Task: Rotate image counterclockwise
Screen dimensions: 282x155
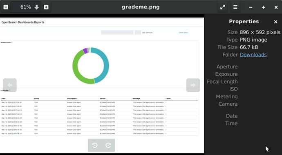Action: click(94, 145)
